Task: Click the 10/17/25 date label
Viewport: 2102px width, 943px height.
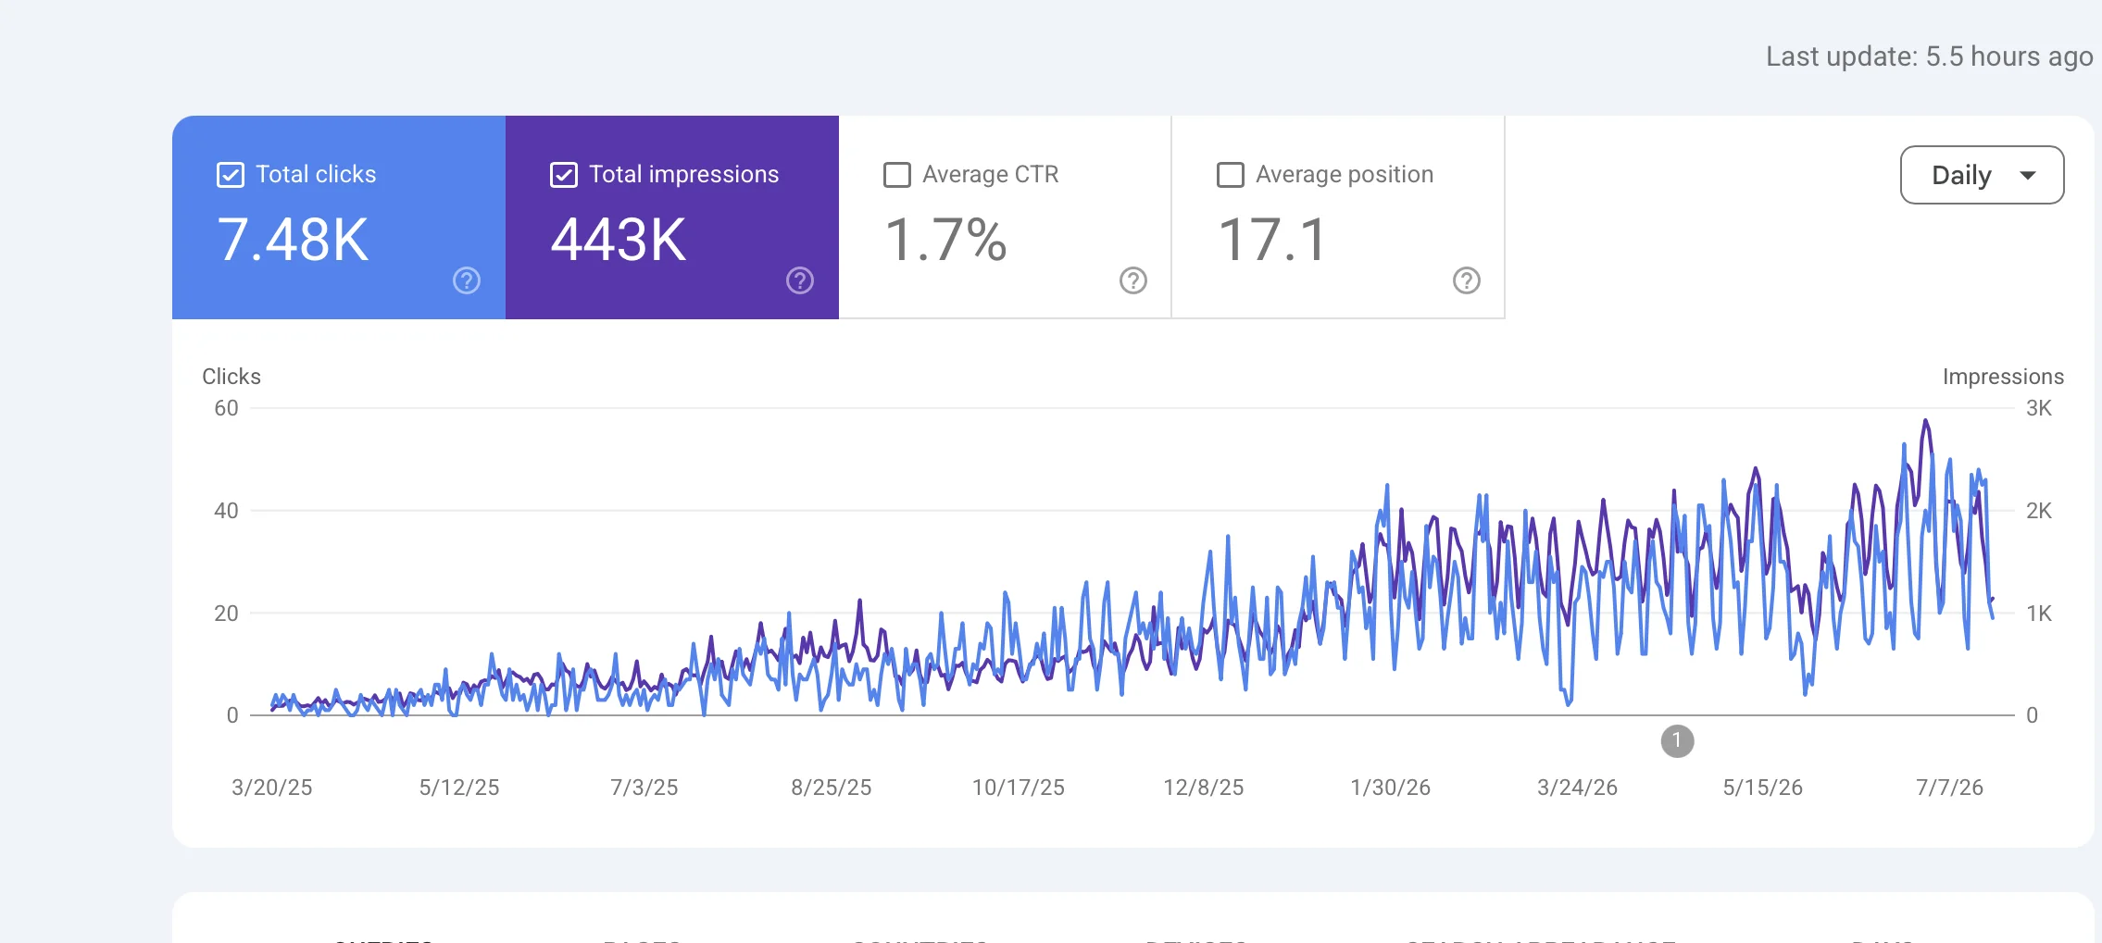Action: (1019, 788)
